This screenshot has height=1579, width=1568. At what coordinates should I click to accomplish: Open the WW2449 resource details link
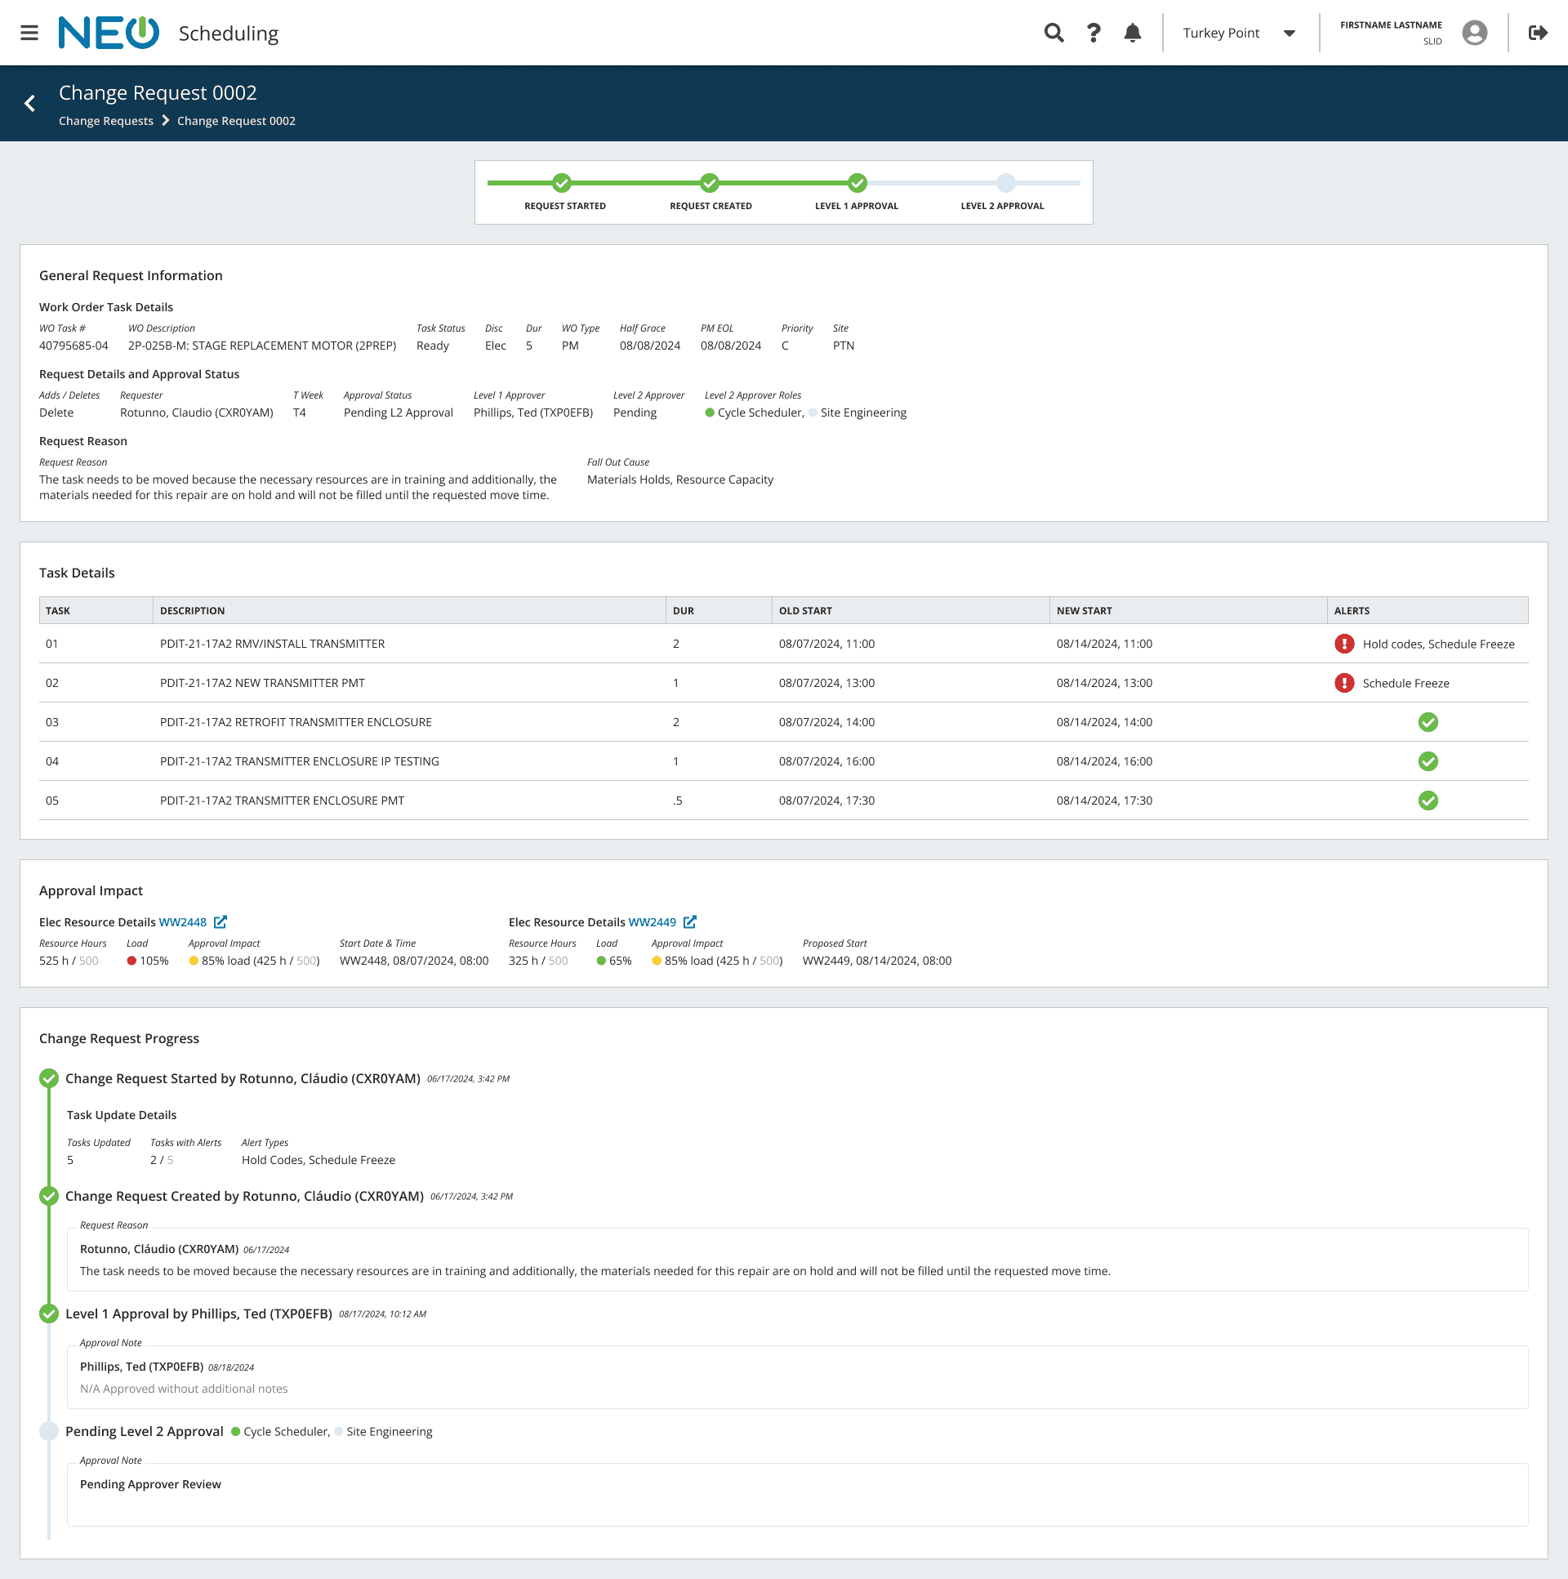652,922
